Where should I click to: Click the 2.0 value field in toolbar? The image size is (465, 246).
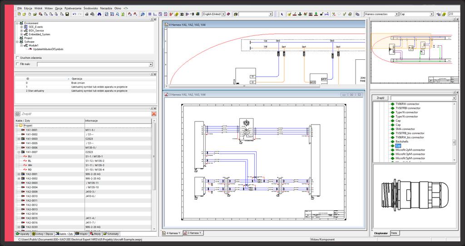(454, 14)
